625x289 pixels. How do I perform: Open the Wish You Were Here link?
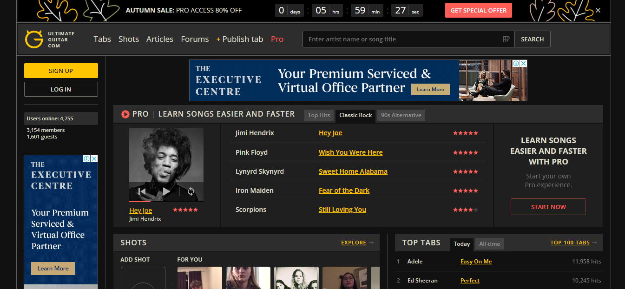coord(351,152)
